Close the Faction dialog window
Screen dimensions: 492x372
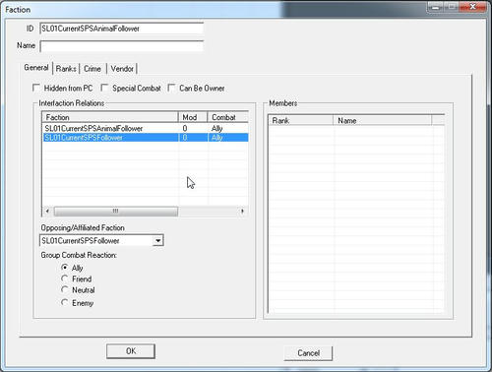472,7
